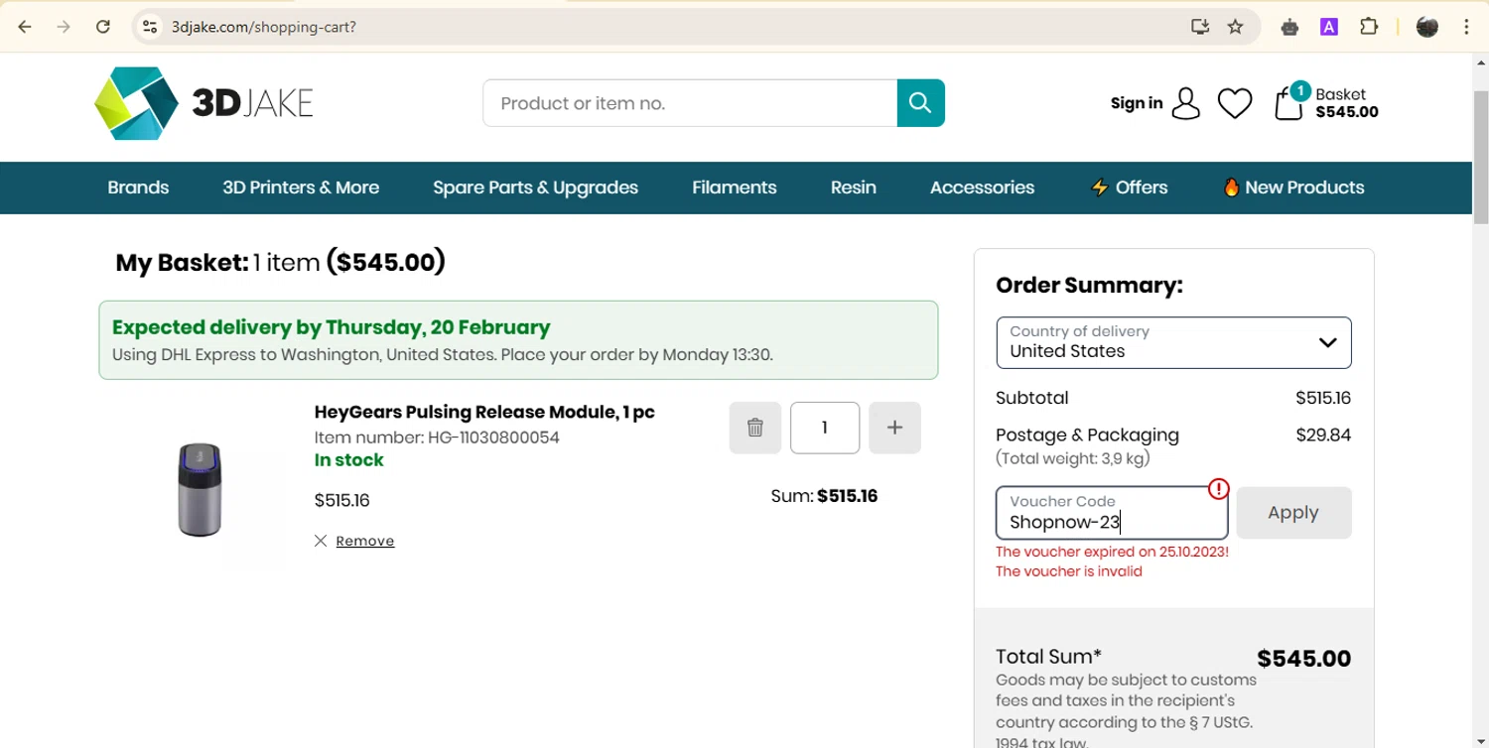This screenshot has height=748, width=1489.
Task: Open New Products menu item
Action: pyautogui.click(x=1293, y=187)
